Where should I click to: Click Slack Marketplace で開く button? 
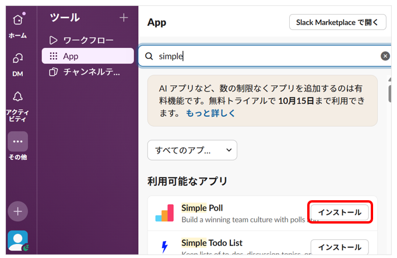click(x=338, y=22)
